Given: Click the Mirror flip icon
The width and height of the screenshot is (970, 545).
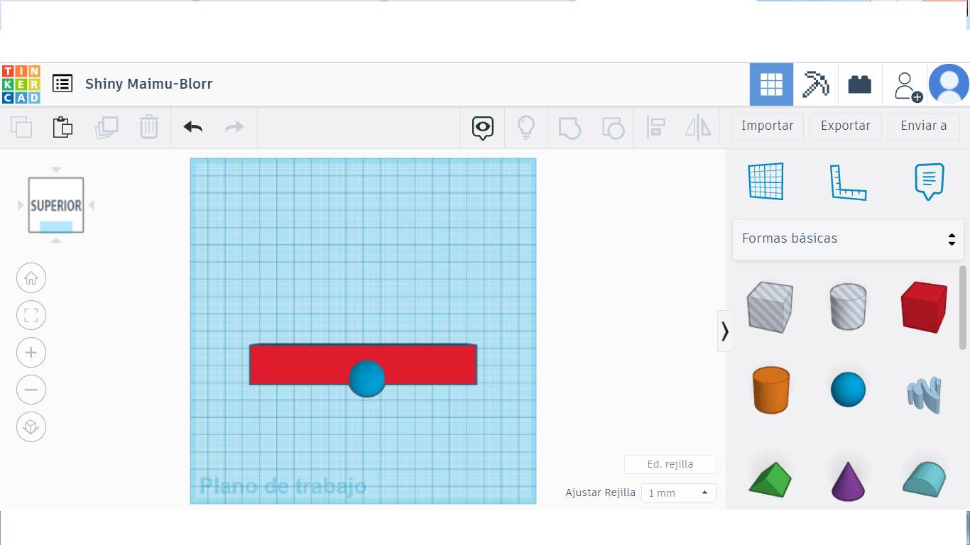Looking at the screenshot, I should [698, 128].
